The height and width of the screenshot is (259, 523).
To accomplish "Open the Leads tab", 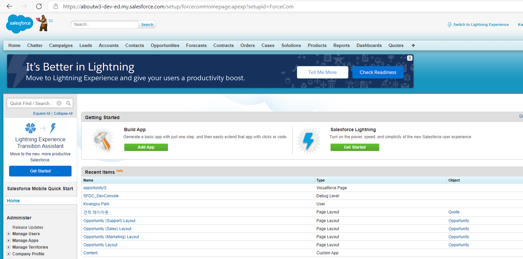I will click(x=86, y=45).
